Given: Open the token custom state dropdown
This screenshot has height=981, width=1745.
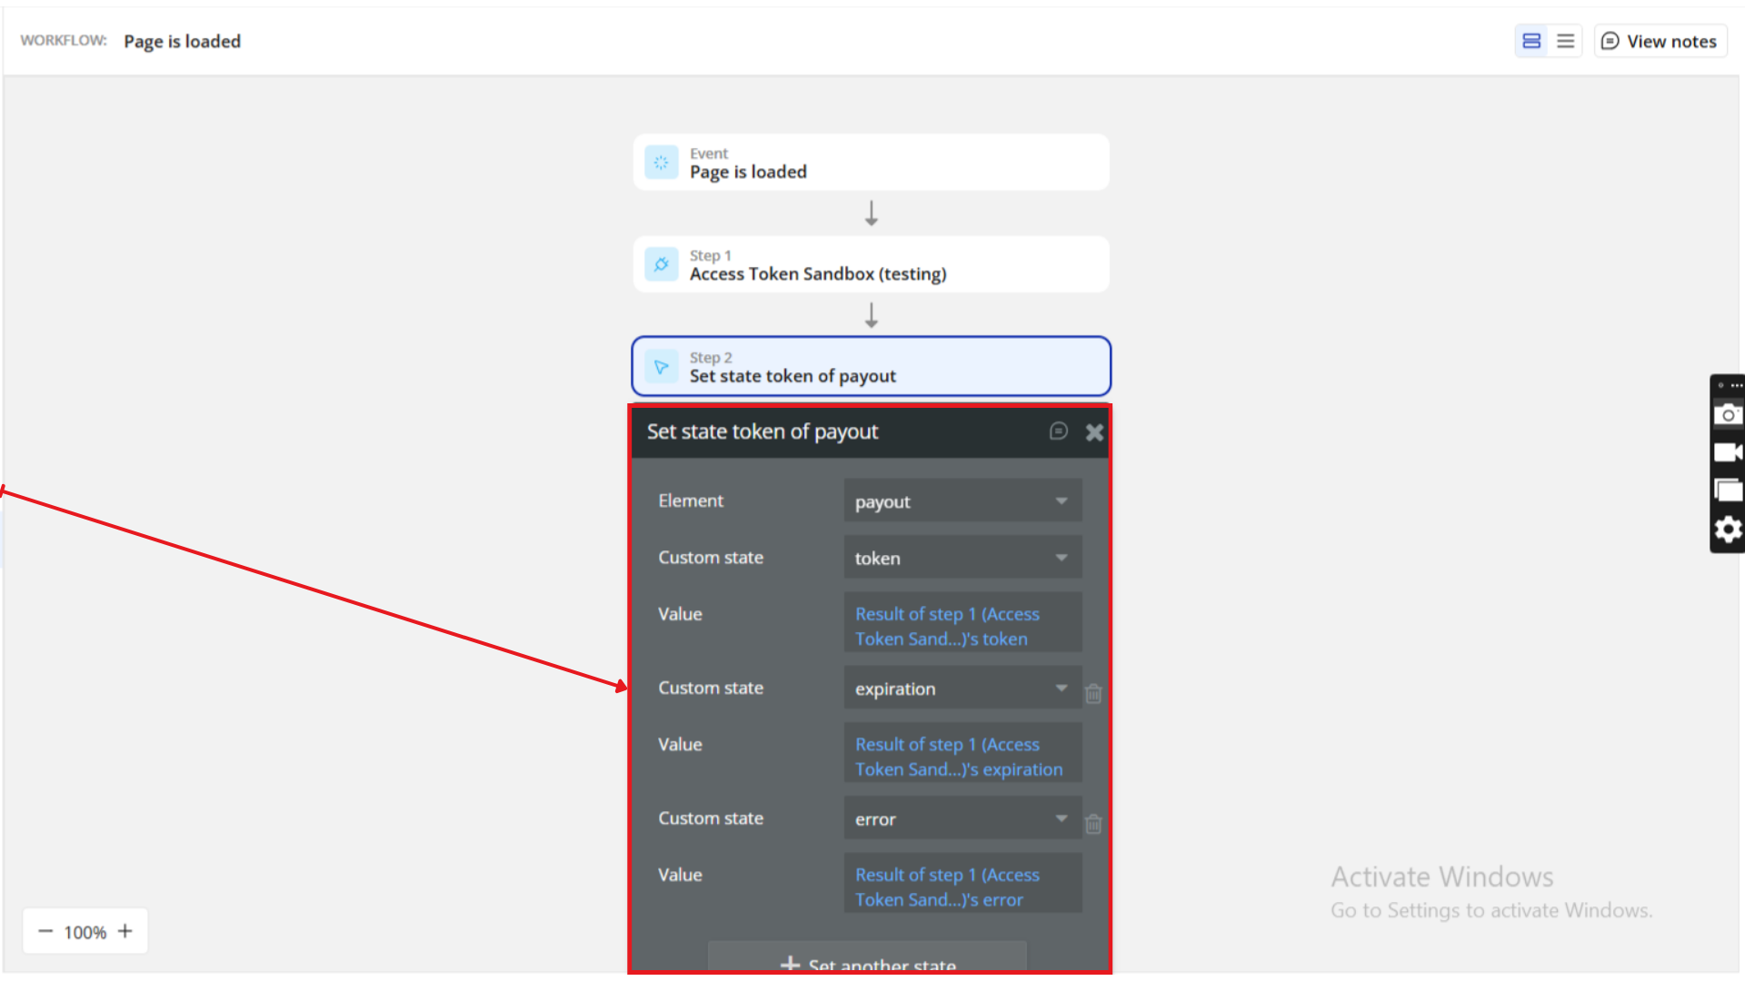Looking at the screenshot, I should pyautogui.click(x=962, y=558).
